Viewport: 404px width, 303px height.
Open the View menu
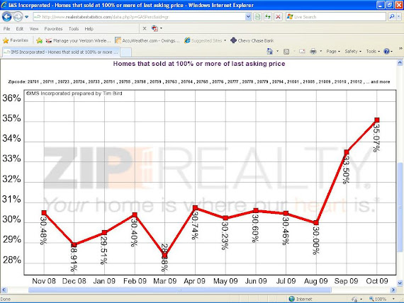point(34,29)
